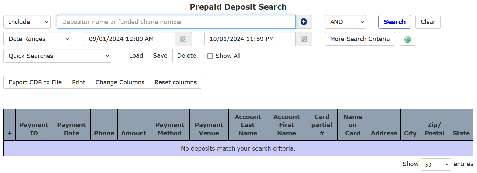The image size is (477, 173).
Task: Toggle the Show All checkbox
Action: 210,56
